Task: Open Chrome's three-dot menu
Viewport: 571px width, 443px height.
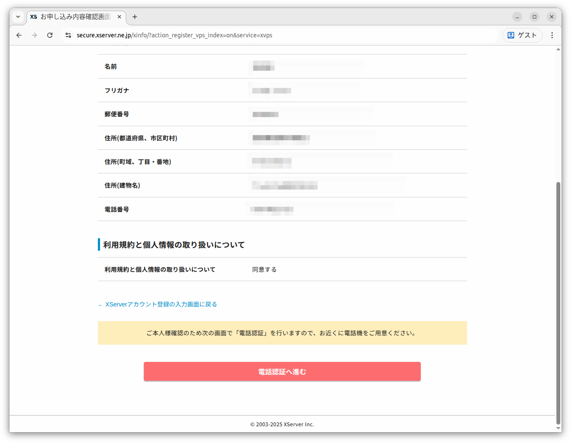Action: coord(552,35)
